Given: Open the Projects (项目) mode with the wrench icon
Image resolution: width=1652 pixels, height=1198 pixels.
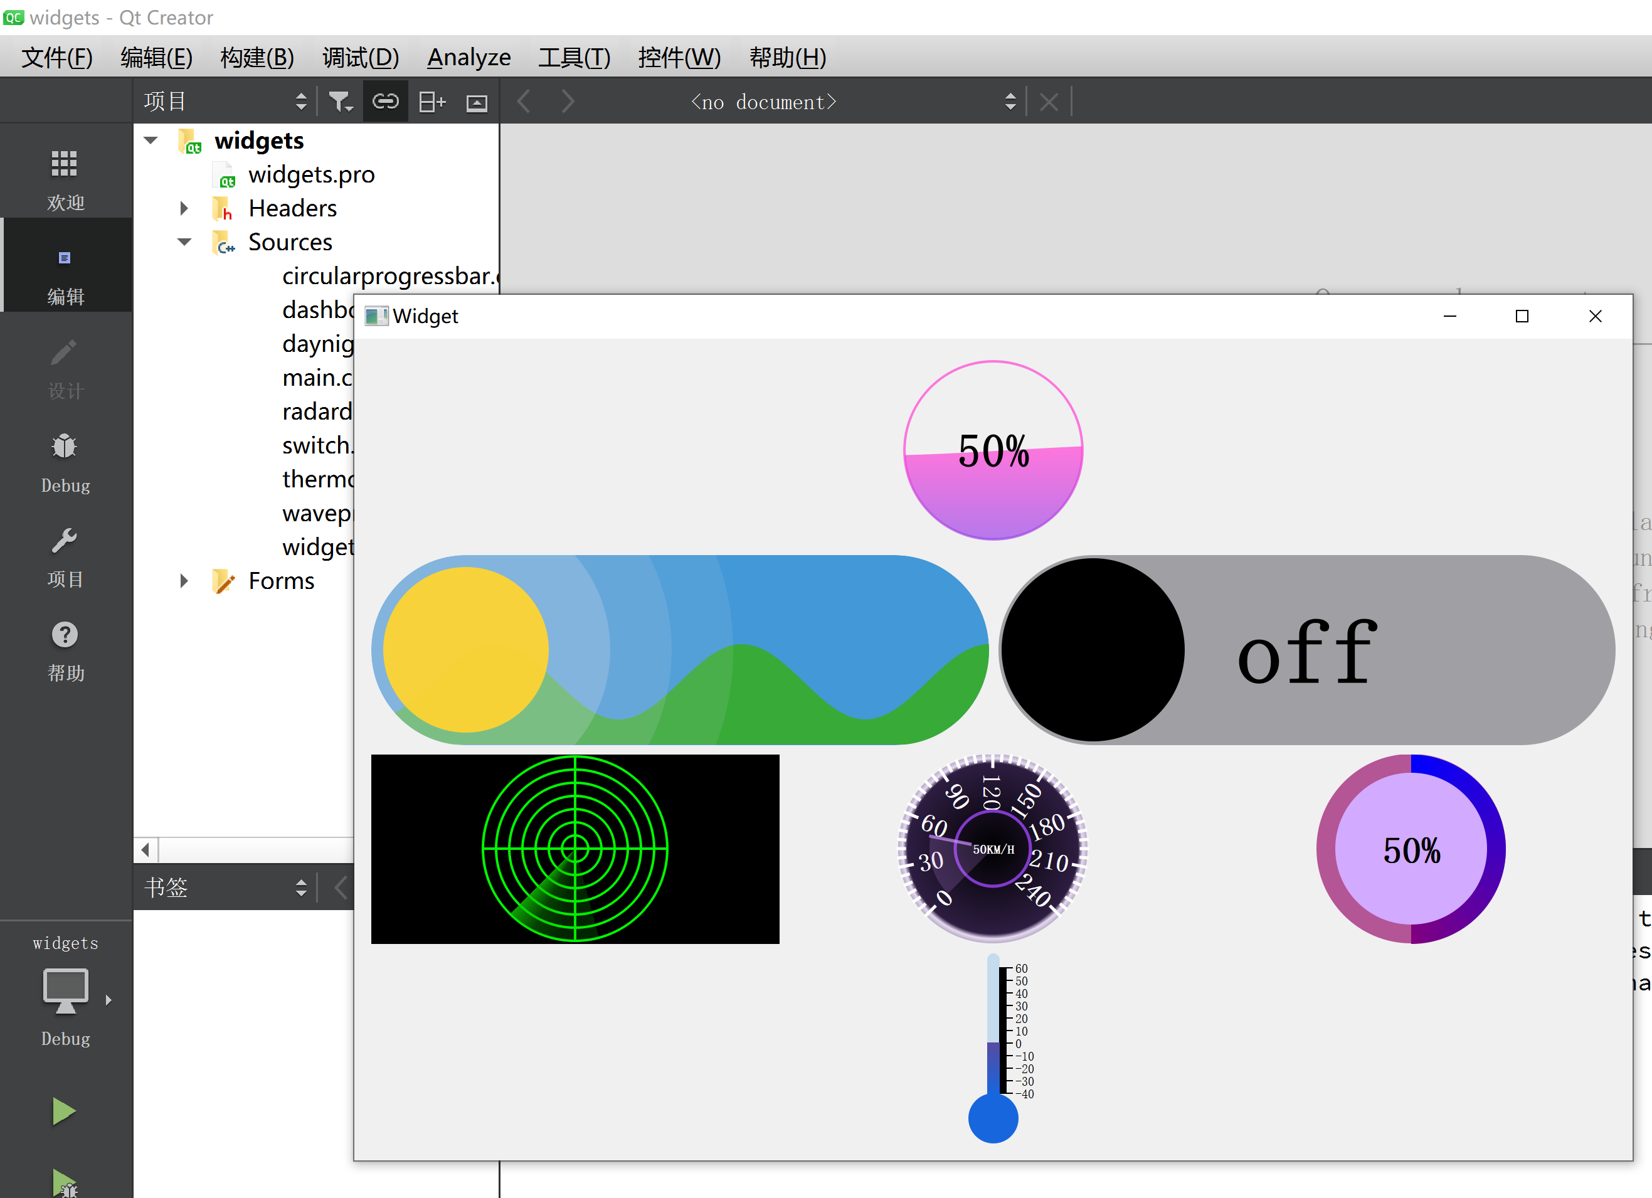Looking at the screenshot, I should [x=66, y=557].
